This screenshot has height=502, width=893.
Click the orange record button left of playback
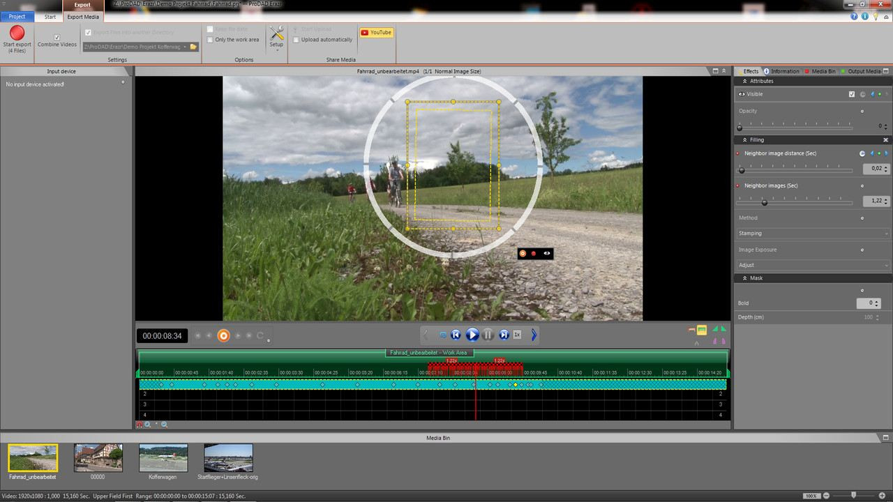223,335
